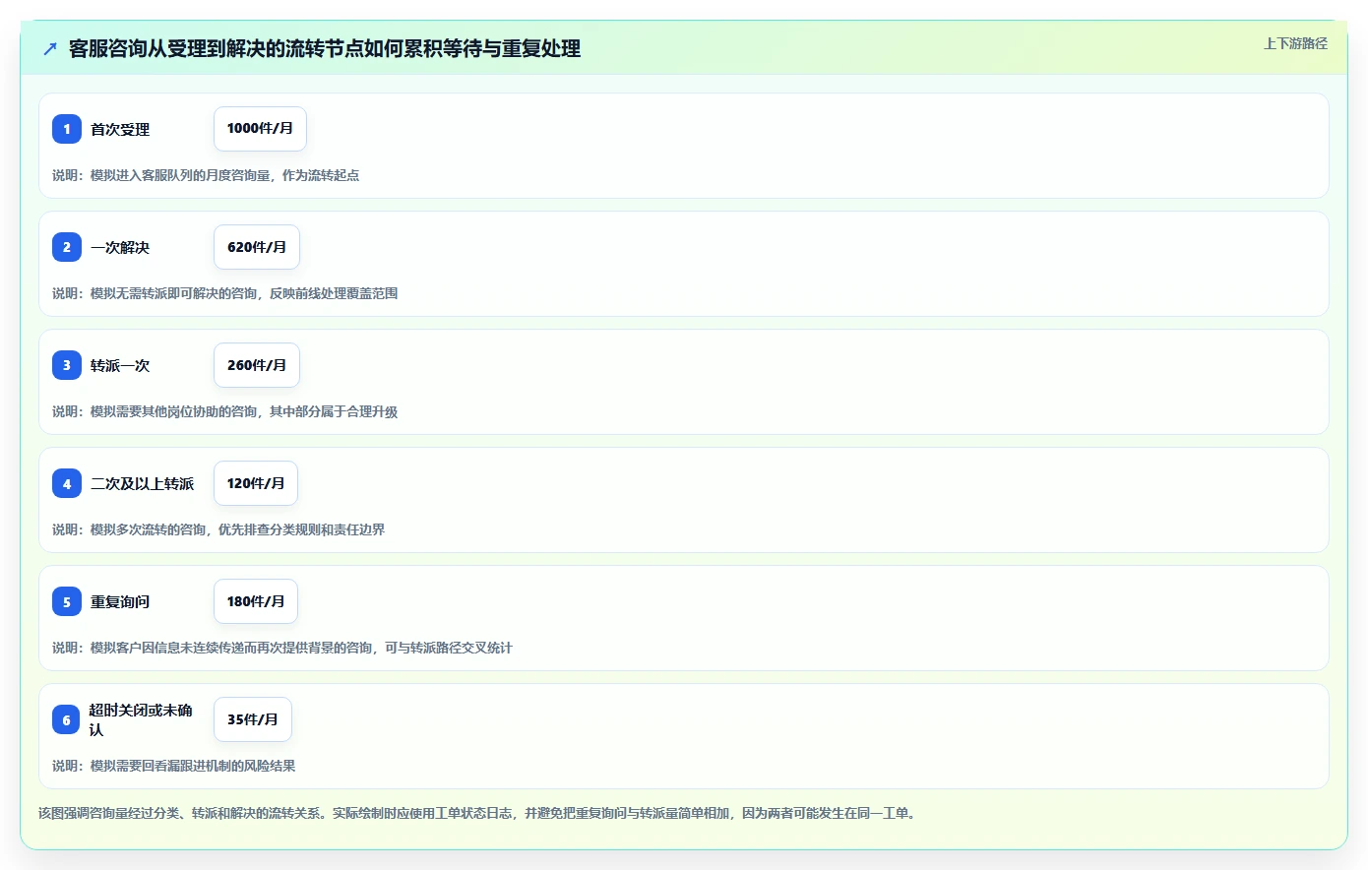This screenshot has width=1368, height=870.
Task: Click the note 模拟客户因信息未连续传递而再次提供背景的咨询
Action: (282, 648)
